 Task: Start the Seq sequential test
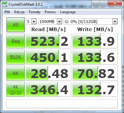(x=15, y=41)
